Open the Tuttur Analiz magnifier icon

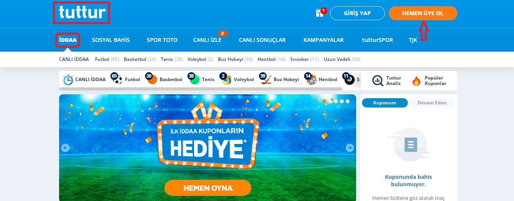coord(378,80)
